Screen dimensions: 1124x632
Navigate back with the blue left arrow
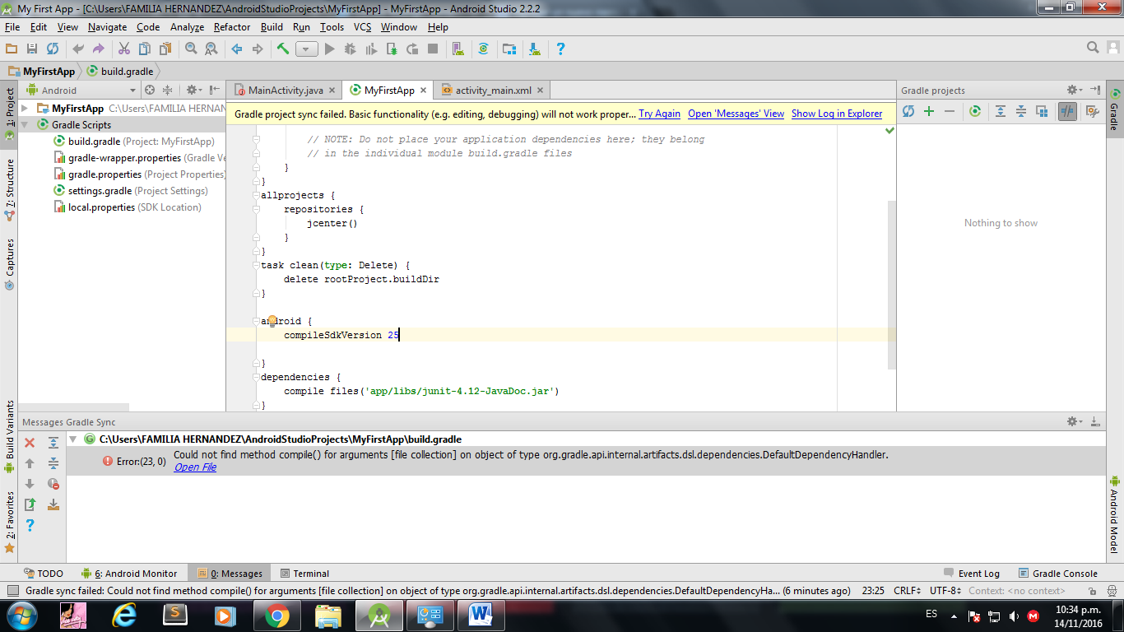tap(237, 49)
